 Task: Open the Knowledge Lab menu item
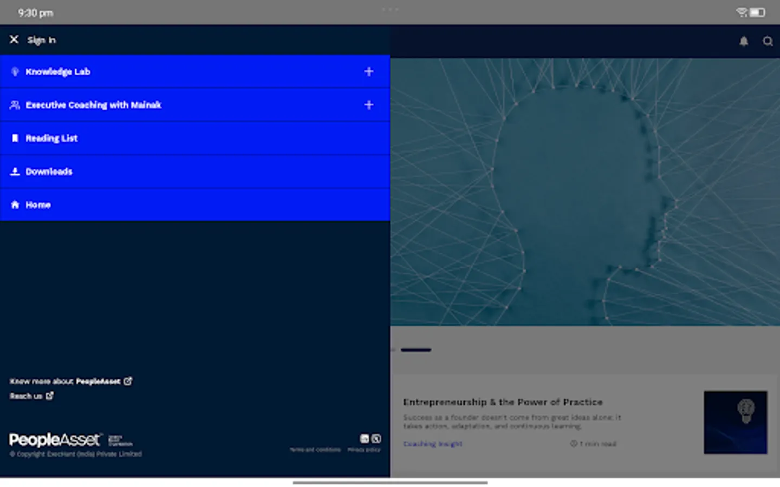195,71
